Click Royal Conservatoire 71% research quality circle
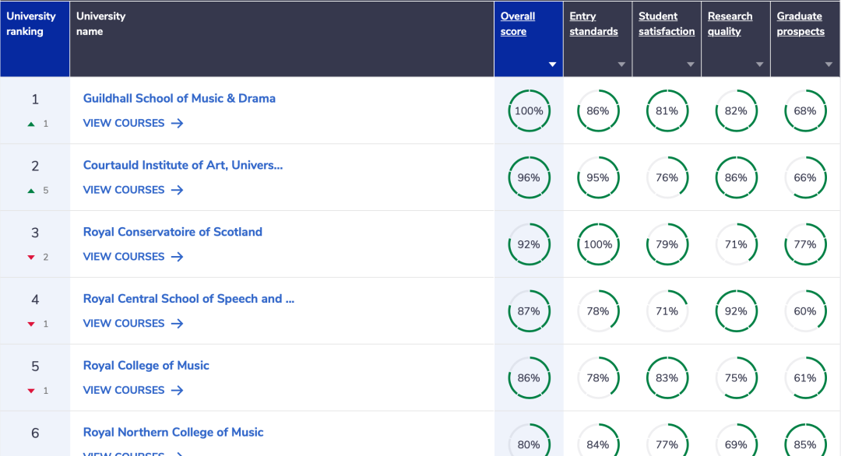 pos(736,244)
